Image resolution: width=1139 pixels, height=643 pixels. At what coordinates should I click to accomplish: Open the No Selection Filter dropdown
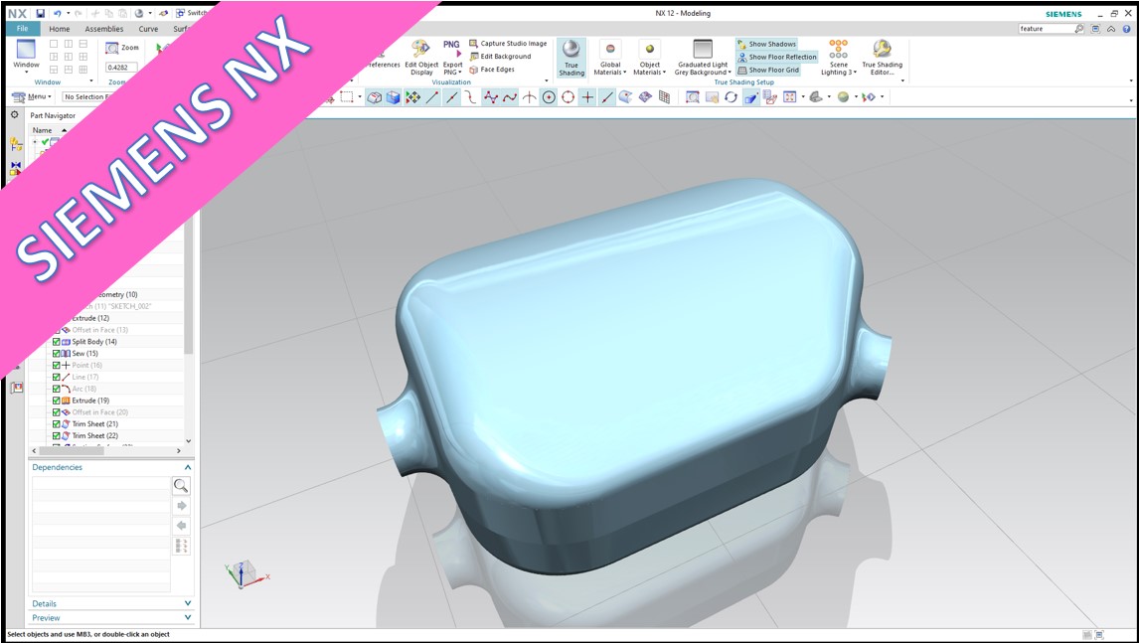tap(85, 96)
